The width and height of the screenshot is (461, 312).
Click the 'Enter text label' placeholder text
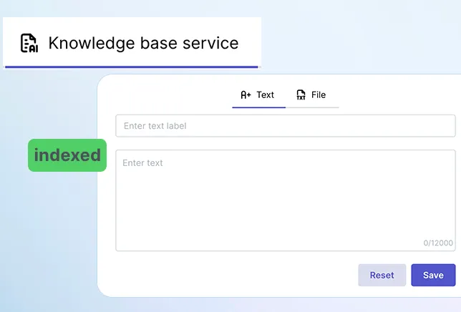[x=155, y=126]
